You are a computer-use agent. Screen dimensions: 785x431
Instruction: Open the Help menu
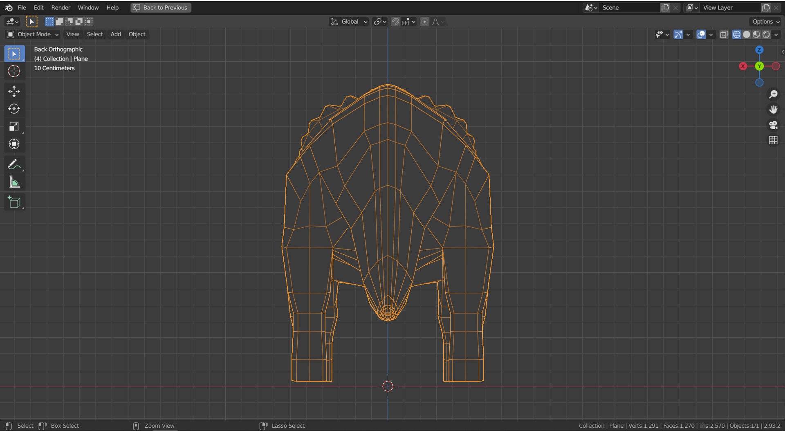112,7
